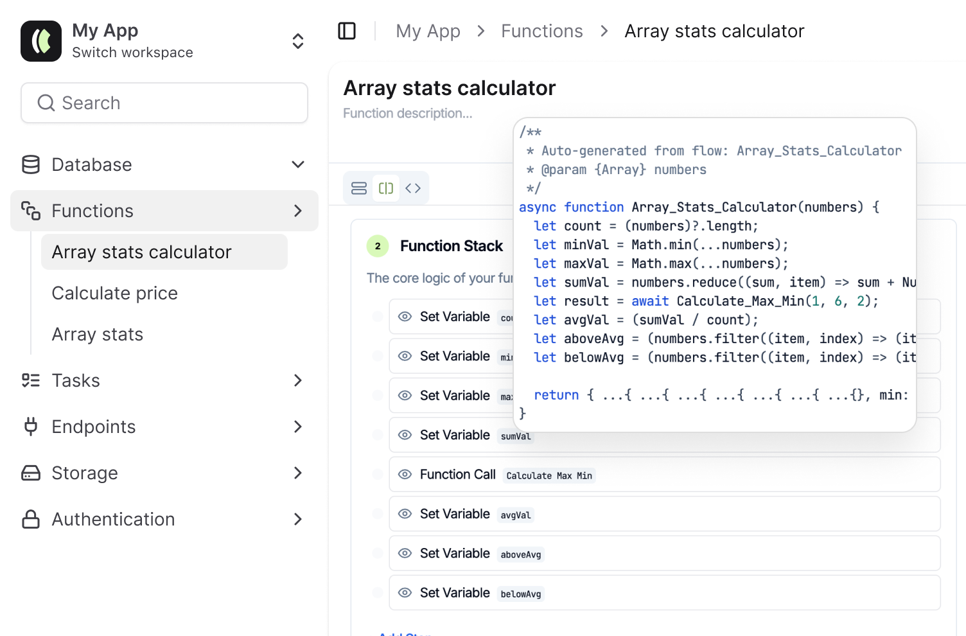
Task: Expand the Tasks chevron
Action: (298, 380)
